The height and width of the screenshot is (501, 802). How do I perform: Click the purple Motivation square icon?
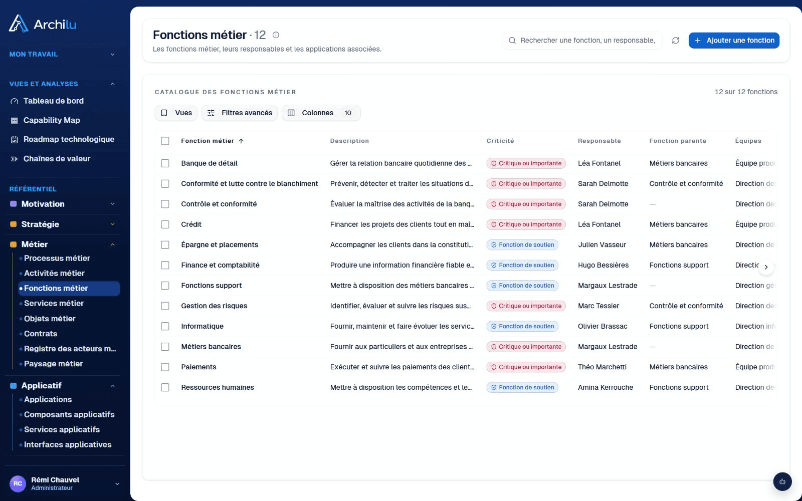coord(14,204)
